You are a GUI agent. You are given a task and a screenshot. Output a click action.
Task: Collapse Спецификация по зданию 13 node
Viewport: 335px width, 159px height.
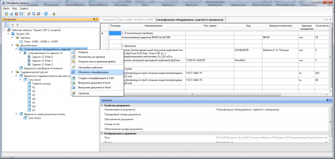coord(21,53)
